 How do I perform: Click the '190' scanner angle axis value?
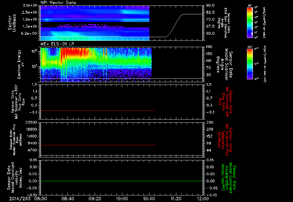tap(209, 47)
